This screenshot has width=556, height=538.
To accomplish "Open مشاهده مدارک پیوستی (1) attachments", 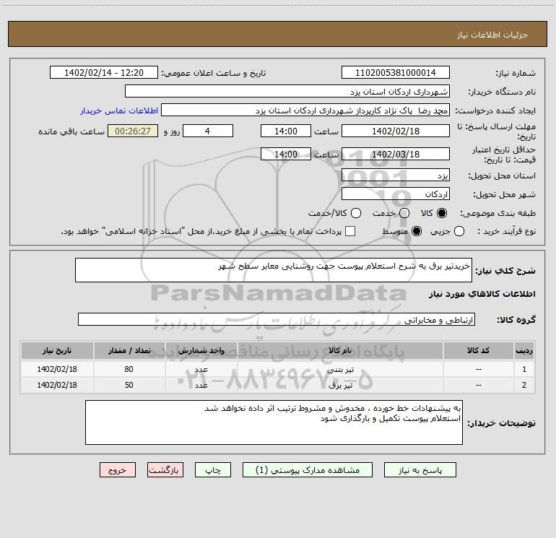I will [x=308, y=470].
